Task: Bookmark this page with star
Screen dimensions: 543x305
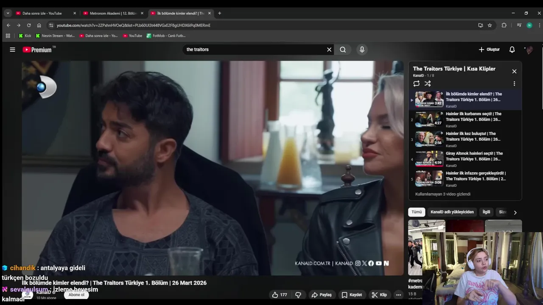Action: 490,25
